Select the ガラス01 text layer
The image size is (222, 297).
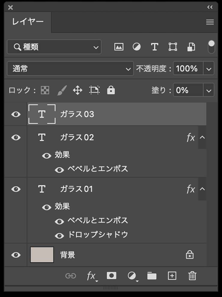[76, 189]
